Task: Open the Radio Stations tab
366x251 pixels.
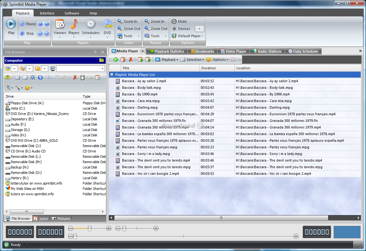Action: [x=267, y=51]
